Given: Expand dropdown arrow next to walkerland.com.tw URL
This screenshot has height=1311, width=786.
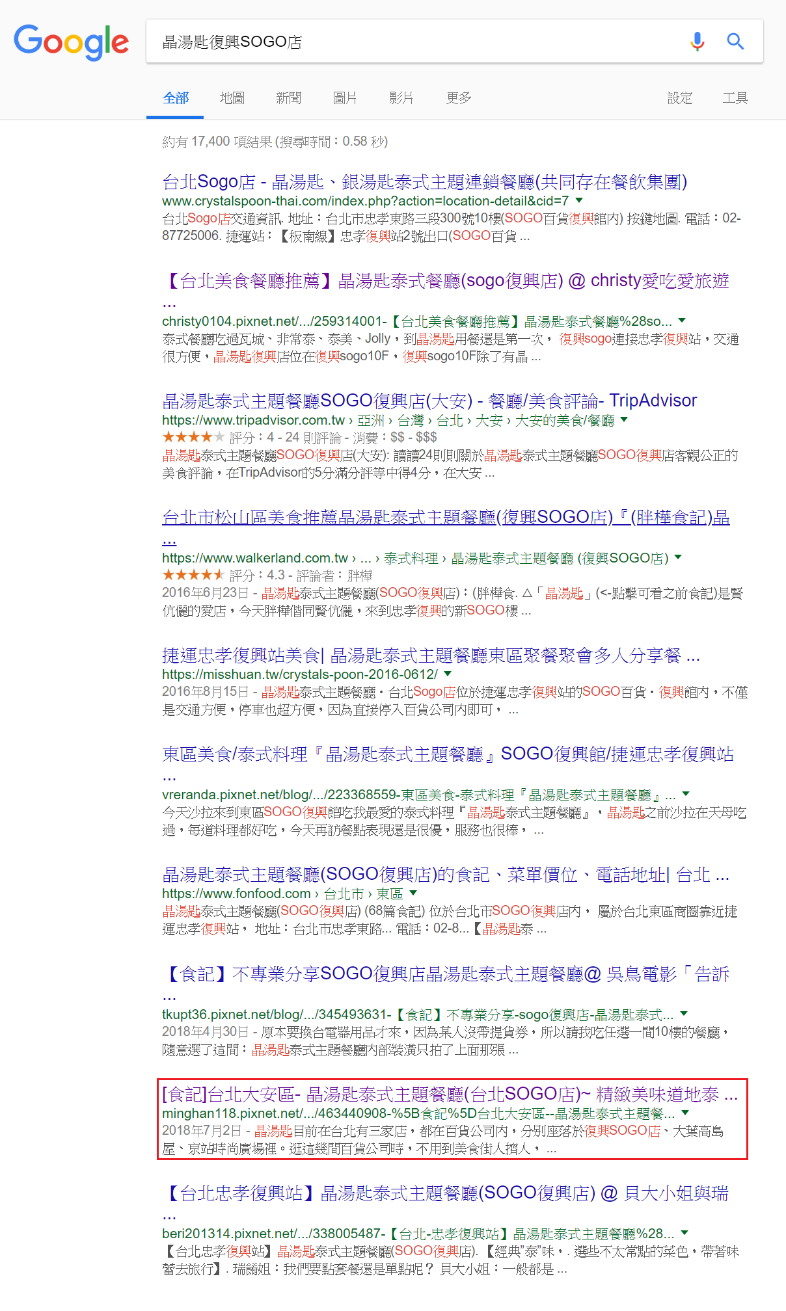Looking at the screenshot, I should pyautogui.click(x=678, y=557).
